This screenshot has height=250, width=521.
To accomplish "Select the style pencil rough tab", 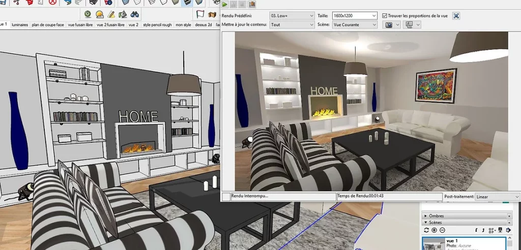I will click(157, 24).
